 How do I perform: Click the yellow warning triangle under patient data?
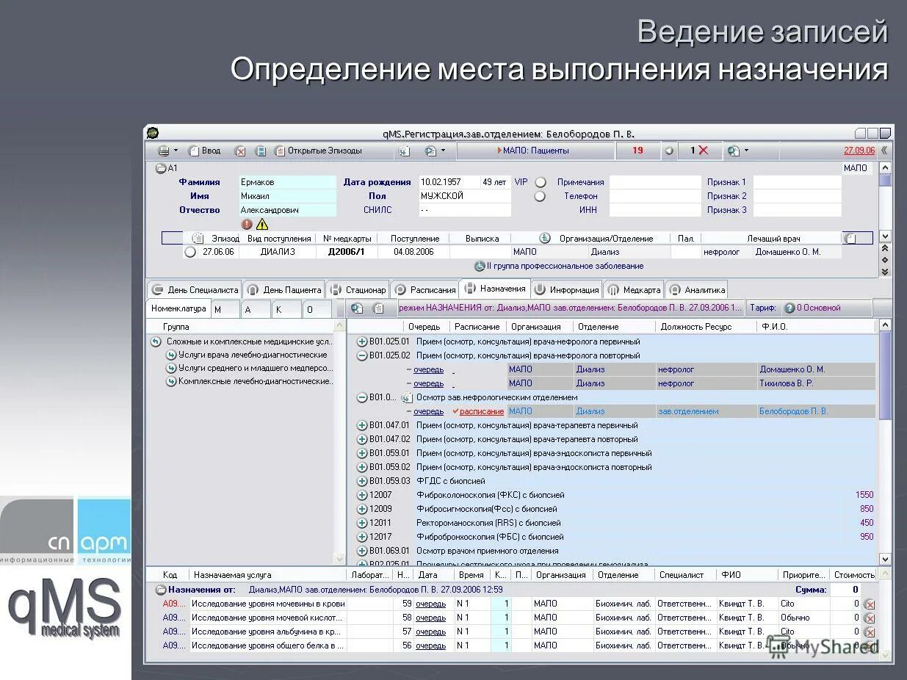(x=261, y=224)
